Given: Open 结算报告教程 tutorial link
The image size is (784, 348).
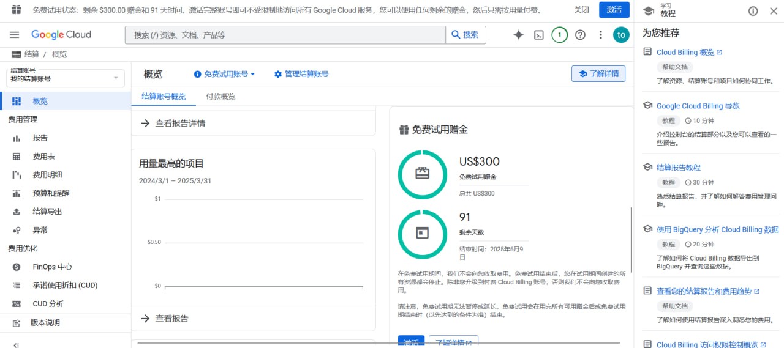Looking at the screenshot, I should click(678, 168).
